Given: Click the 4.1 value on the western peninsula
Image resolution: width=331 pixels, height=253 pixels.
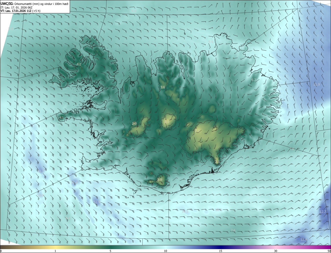Looking at the screenshot, I should coord(61,118).
